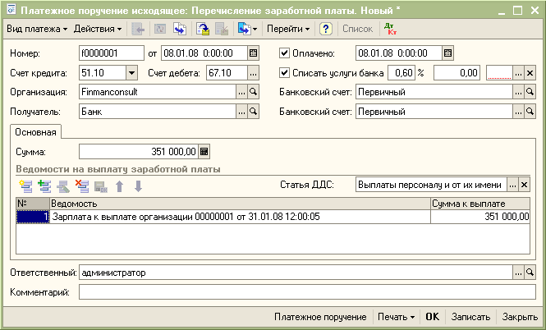The image size is (546, 330).
Task: Click the Номер input field
Action: 112,53
